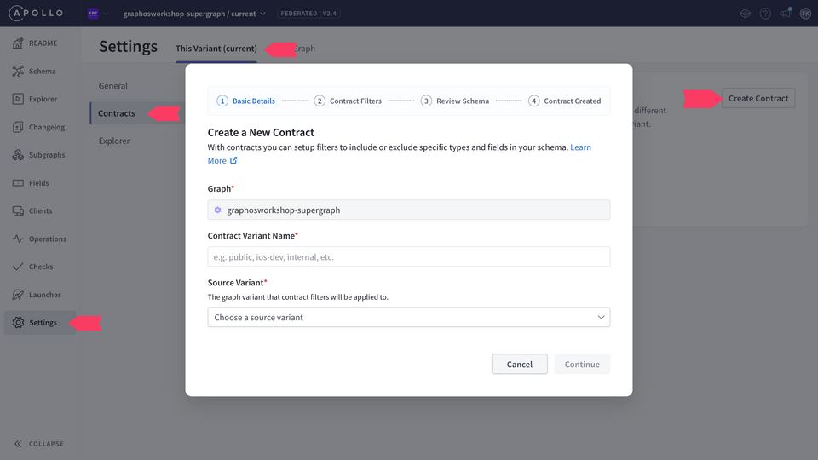Screen dimensions: 818x460
Task: Click the external link icon beside More
Action: click(233, 160)
